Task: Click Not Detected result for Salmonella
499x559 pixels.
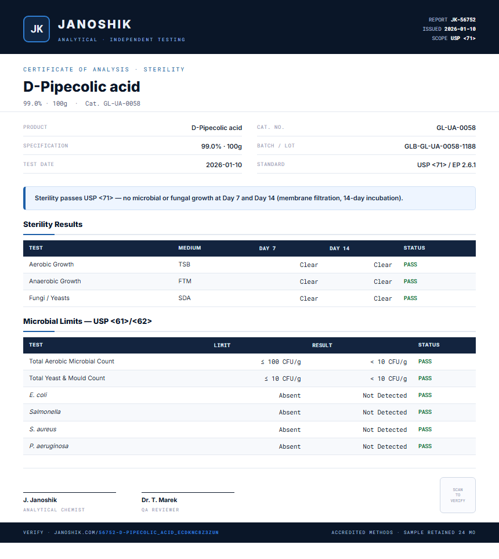Action: coord(385,412)
